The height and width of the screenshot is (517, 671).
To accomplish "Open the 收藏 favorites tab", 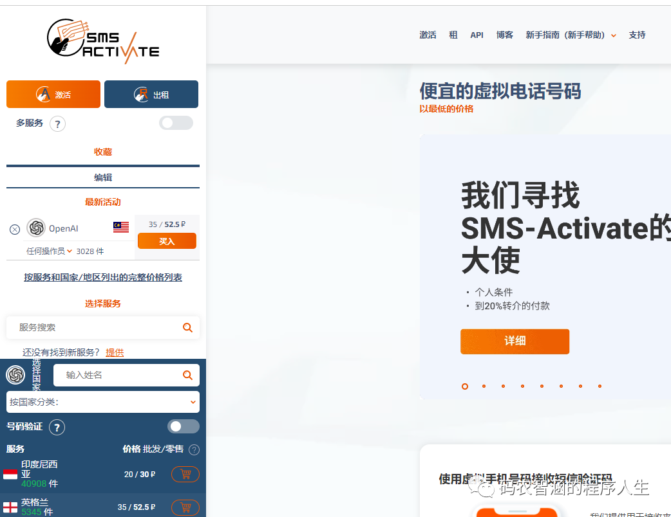I will [102, 152].
